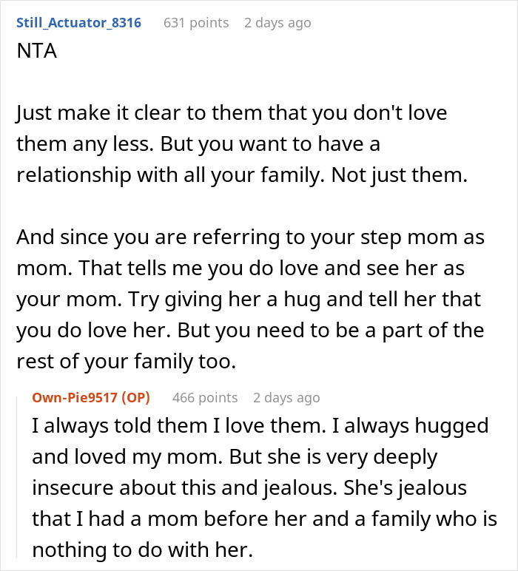Open the reply's 2 days ago timestamp
Image resolution: width=518 pixels, height=571 pixels.
point(286,397)
